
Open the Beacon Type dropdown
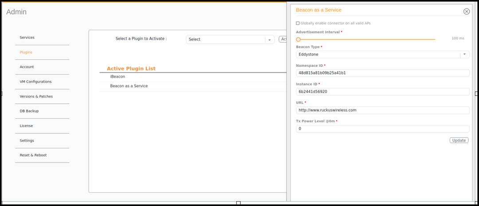[382, 54]
